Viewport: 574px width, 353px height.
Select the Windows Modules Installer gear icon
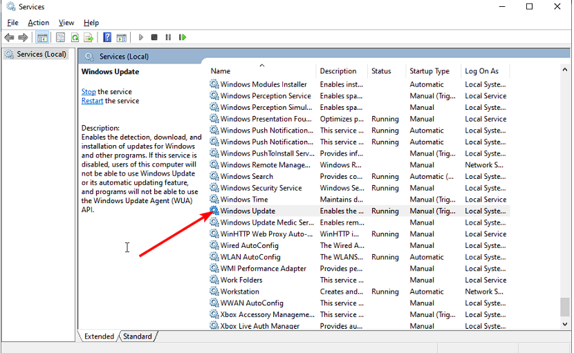click(x=214, y=84)
